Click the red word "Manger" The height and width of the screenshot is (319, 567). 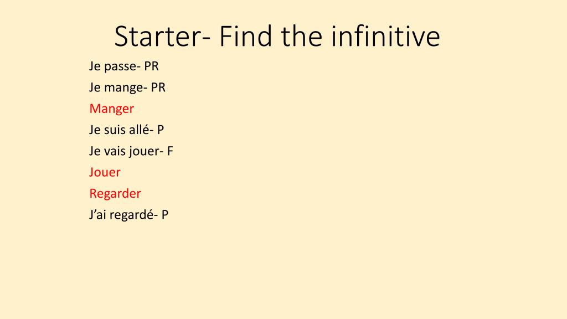[111, 109]
